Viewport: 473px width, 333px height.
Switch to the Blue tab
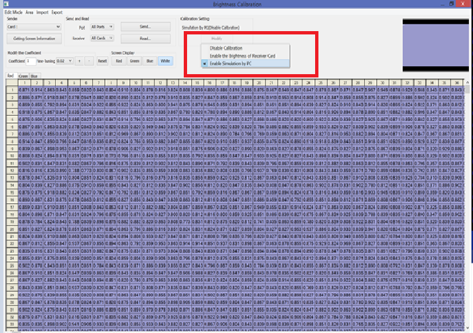(x=34, y=76)
